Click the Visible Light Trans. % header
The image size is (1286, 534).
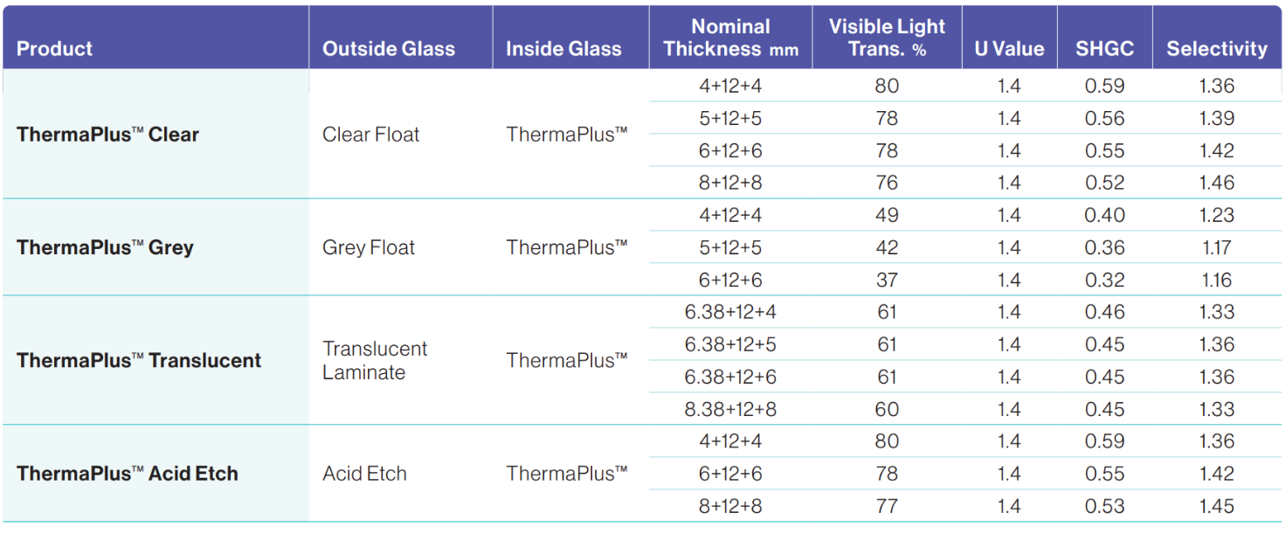click(x=887, y=38)
